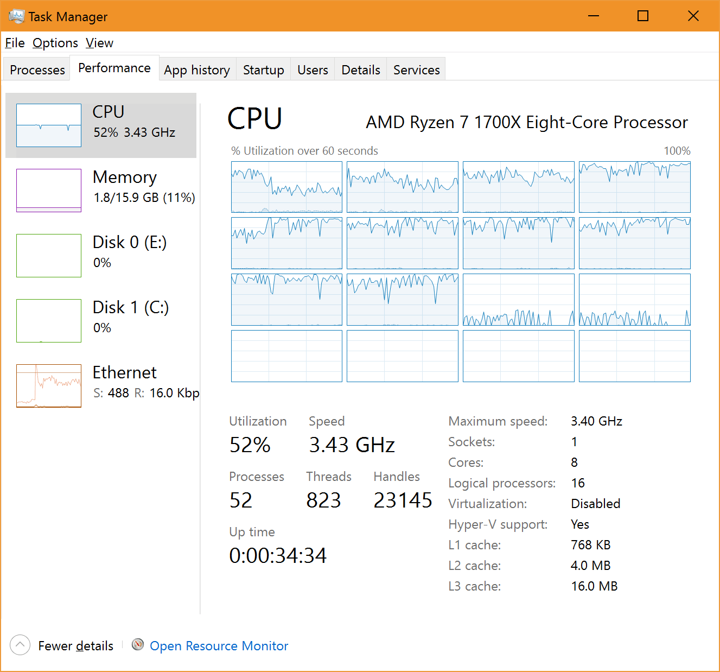Select the Disk 1 (C:) sidebar graph
The width and height of the screenshot is (720, 672).
(49, 321)
